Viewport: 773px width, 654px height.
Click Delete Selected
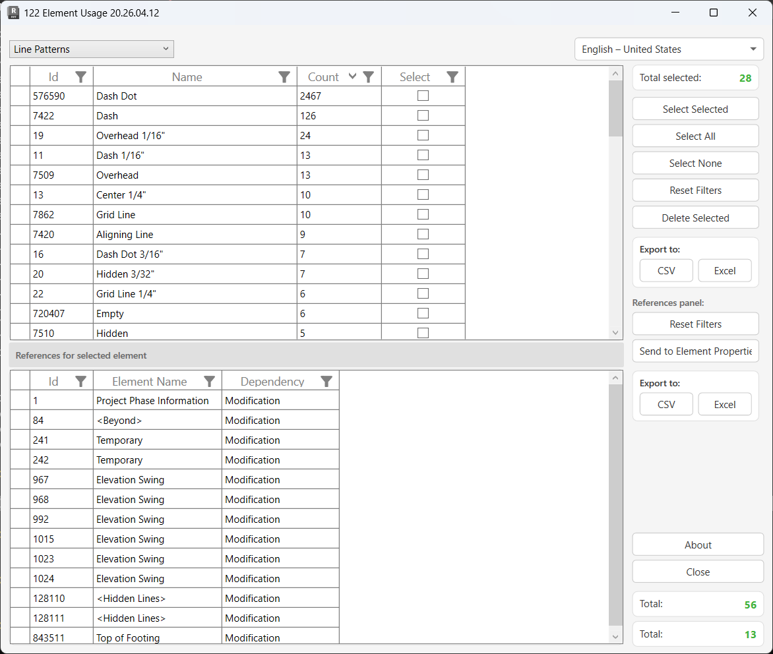[695, 218]
